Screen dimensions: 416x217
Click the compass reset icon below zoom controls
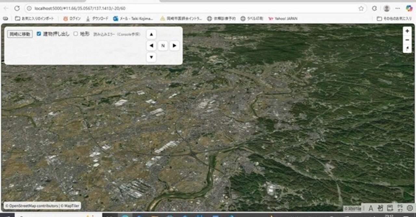point(407,48)
